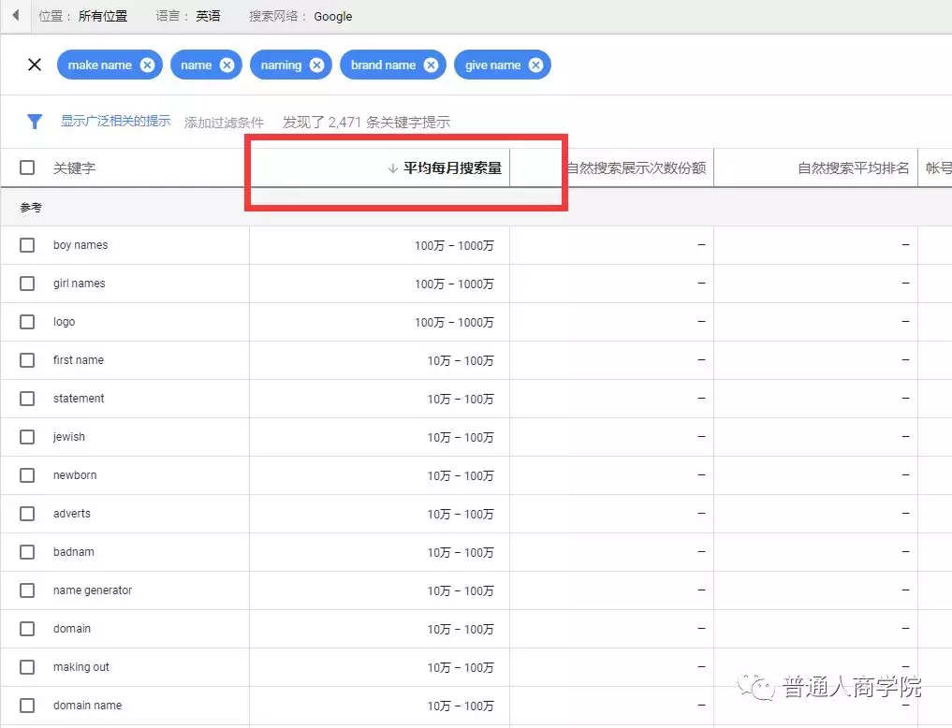Screen dimensions: 952x728
Task: Select the "logo" row checkbox
Action: click(x=26, y=322)
